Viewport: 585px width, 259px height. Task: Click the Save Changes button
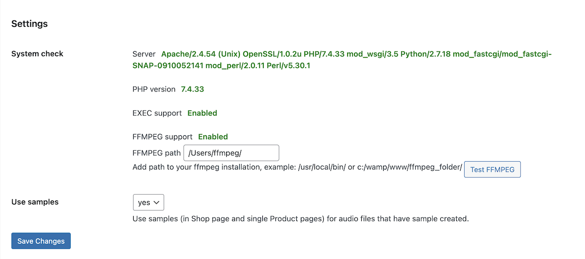(x=41, y=241)
